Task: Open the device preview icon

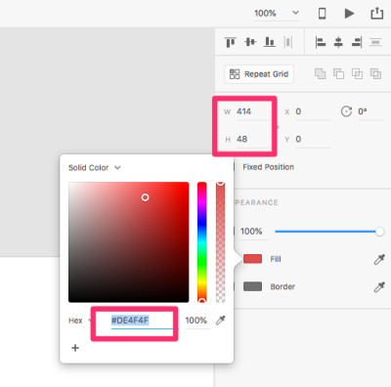Action: [322, 14]
